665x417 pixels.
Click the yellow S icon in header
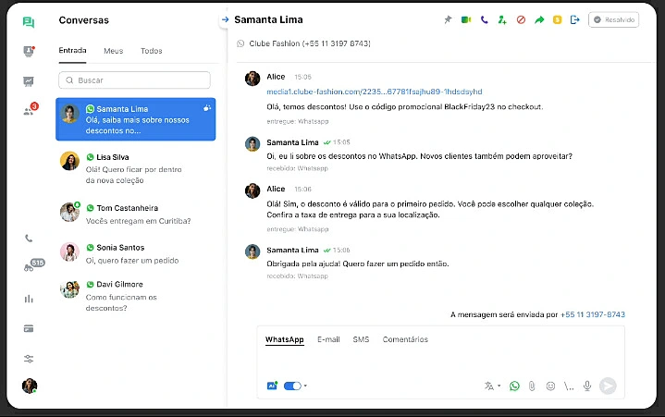pyautogui.click(x=558, y=19)
